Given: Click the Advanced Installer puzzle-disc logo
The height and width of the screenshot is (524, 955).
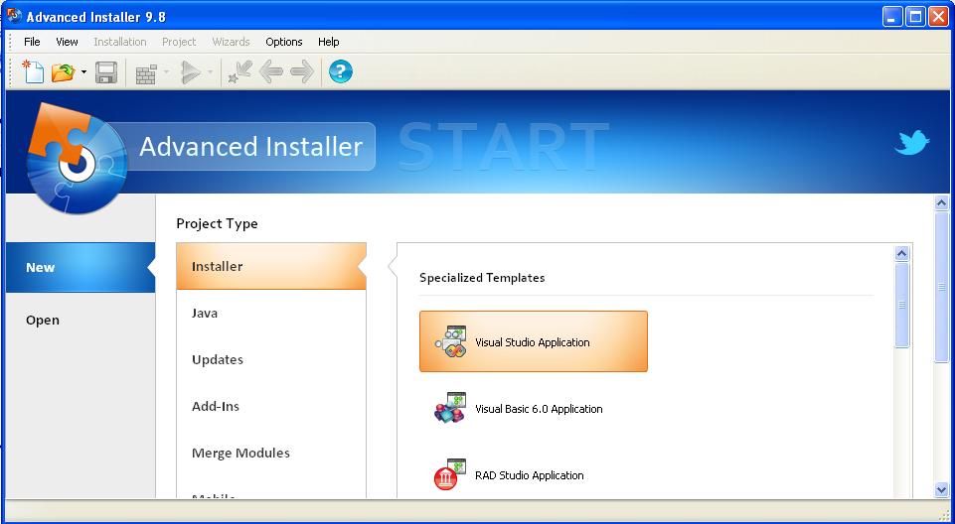Looking at the screenshot, I should pyautogui.click(x=77, y=159).
